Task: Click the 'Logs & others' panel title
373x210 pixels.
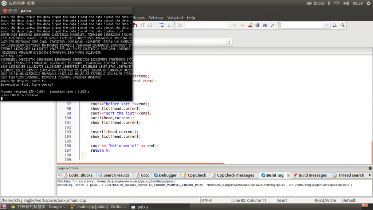Action: pos(68,168)
